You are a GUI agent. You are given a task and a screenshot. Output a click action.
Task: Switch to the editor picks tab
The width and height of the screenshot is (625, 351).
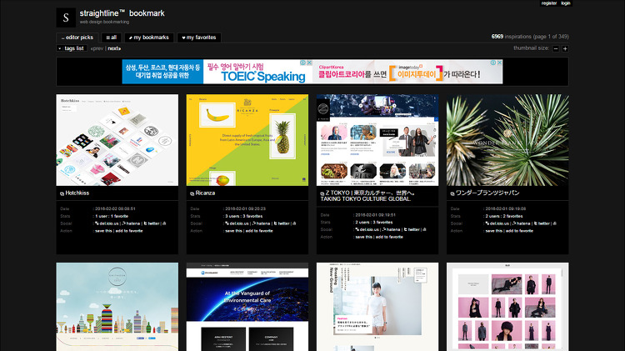[x=77, y=38]
